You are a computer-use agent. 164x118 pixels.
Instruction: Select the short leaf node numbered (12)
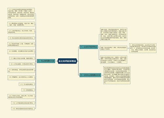28,90
